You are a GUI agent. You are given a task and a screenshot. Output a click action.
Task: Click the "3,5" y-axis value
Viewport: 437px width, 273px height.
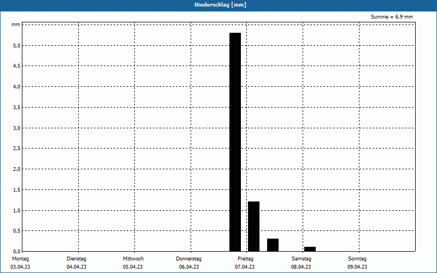pyautogui.click(x=17, y=107)
